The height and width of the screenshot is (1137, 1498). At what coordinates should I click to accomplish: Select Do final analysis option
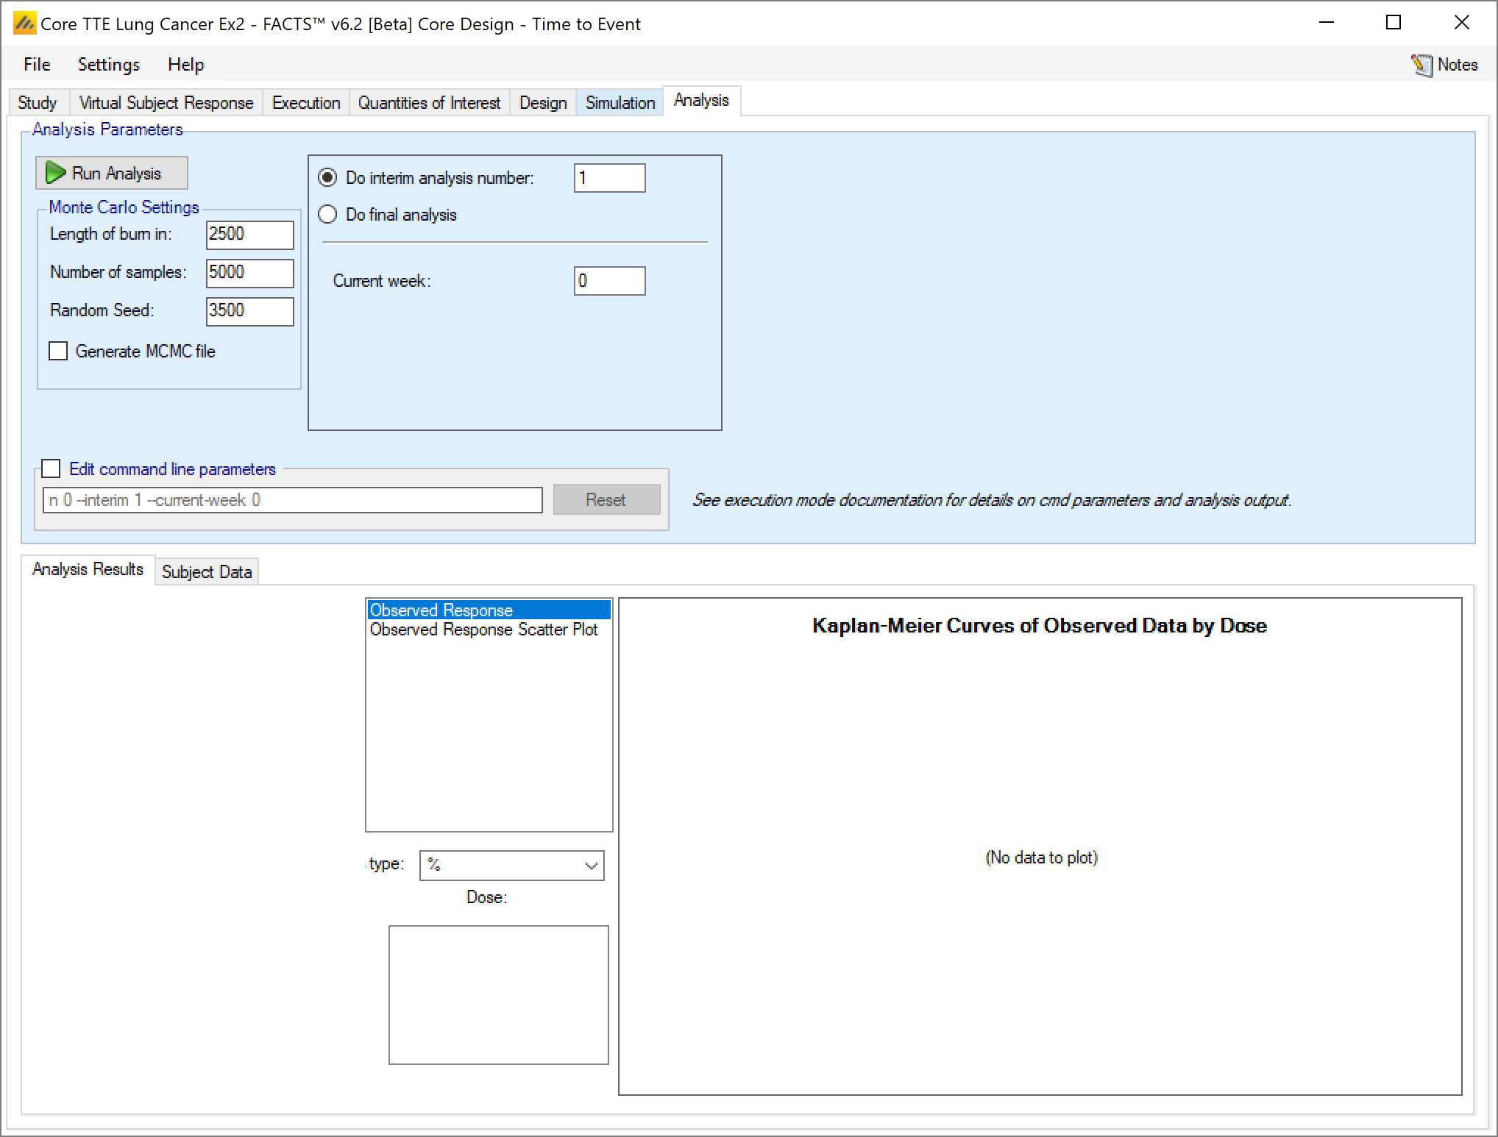pyautogui.click(x=327, y=215)
